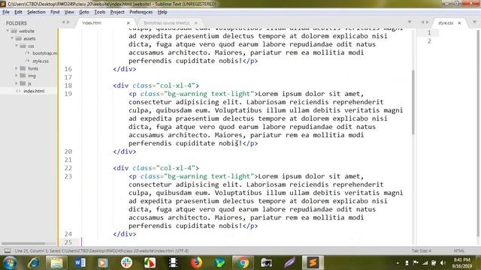Open style.css in the sidebar
481x270 pixels.
[41, 61]
